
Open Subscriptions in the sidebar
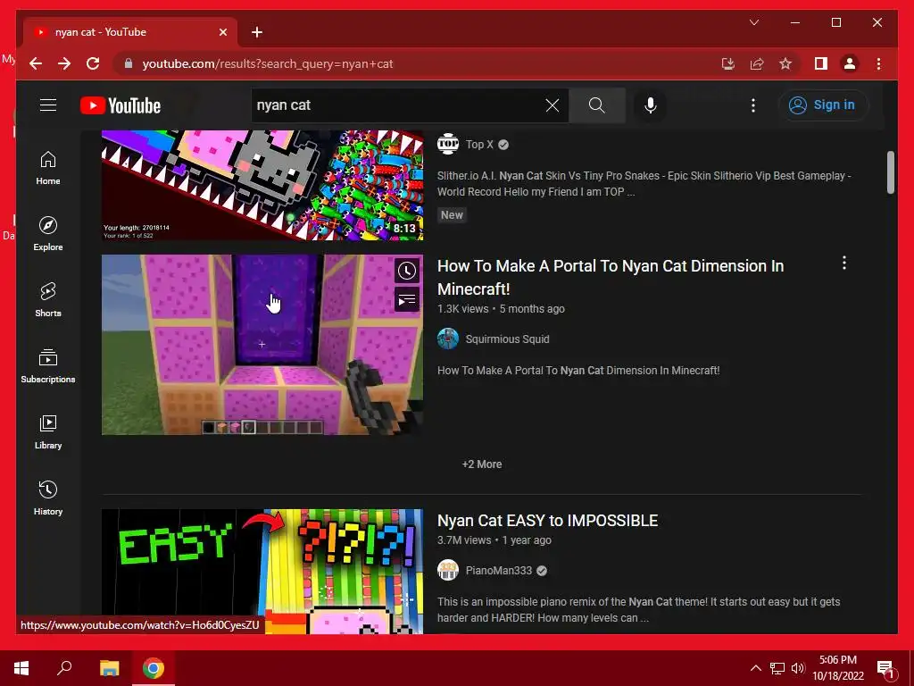[48, 365]
